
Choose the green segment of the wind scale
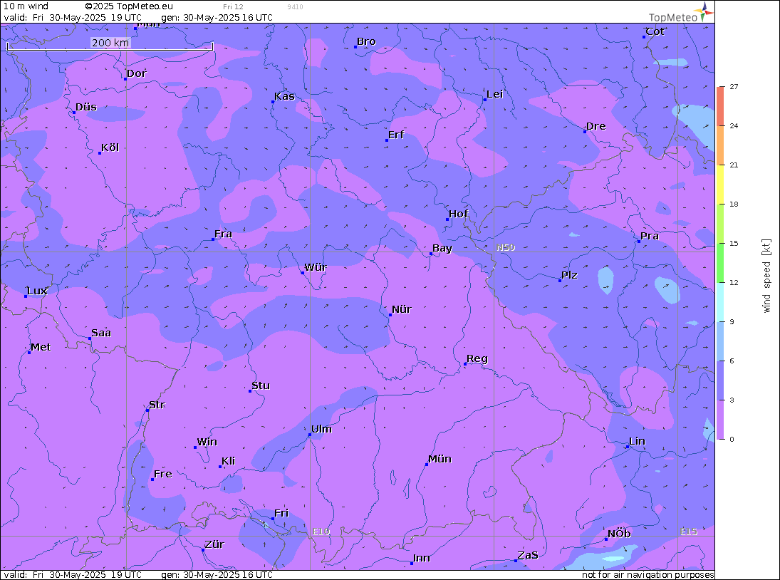pyautogui.click(x=720, y=263)
